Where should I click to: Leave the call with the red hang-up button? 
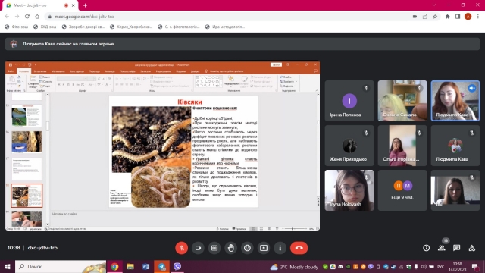(x=299, y=248)
